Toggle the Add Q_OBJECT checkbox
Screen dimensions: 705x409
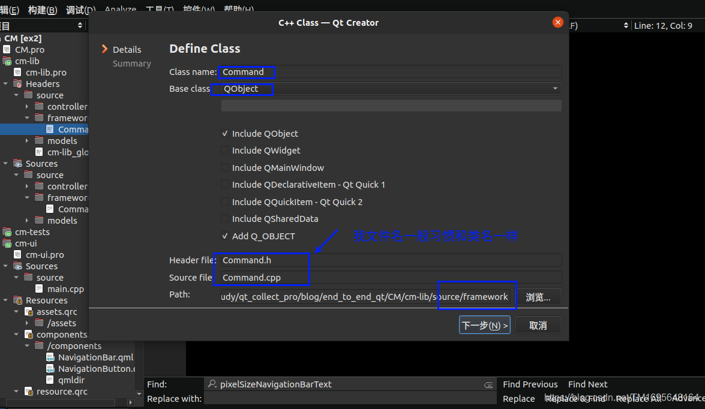pyautogui.click(x=225, y=236)
